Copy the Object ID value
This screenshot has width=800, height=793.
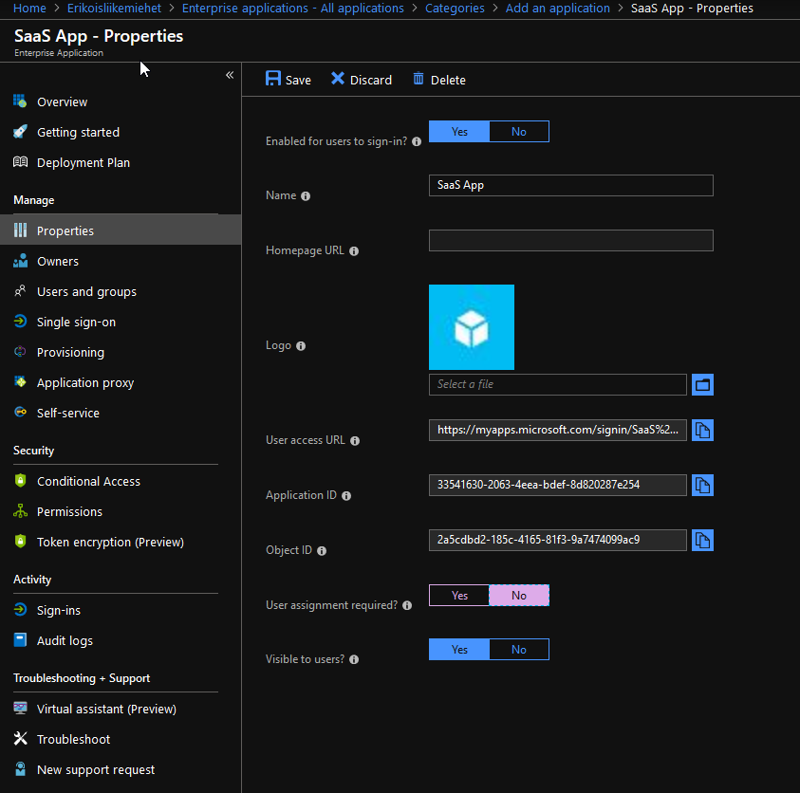pos(702,540)
